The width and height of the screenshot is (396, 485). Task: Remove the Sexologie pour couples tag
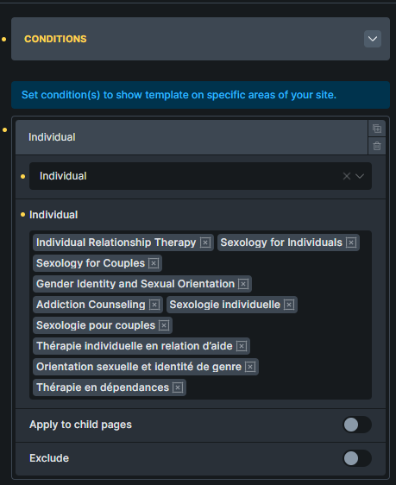tap(164, 325)
